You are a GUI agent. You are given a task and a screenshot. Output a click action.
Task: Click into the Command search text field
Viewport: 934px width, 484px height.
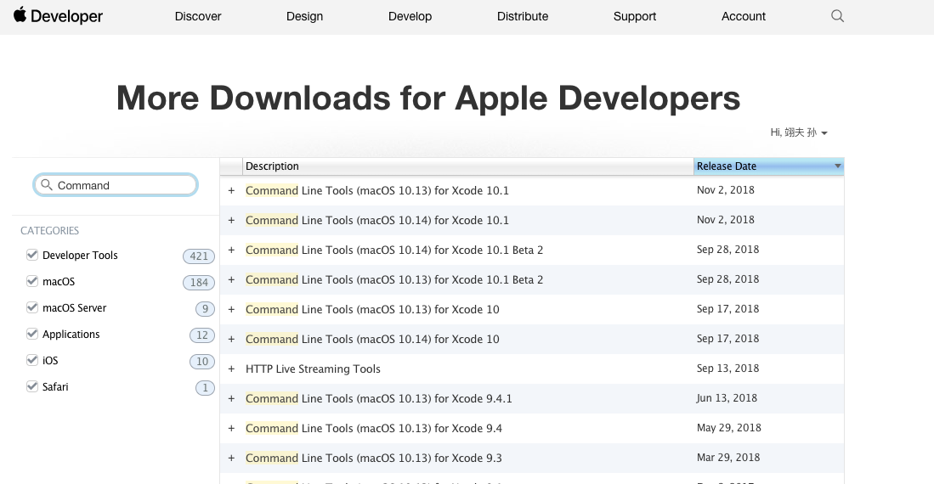(x=123, y=185)
